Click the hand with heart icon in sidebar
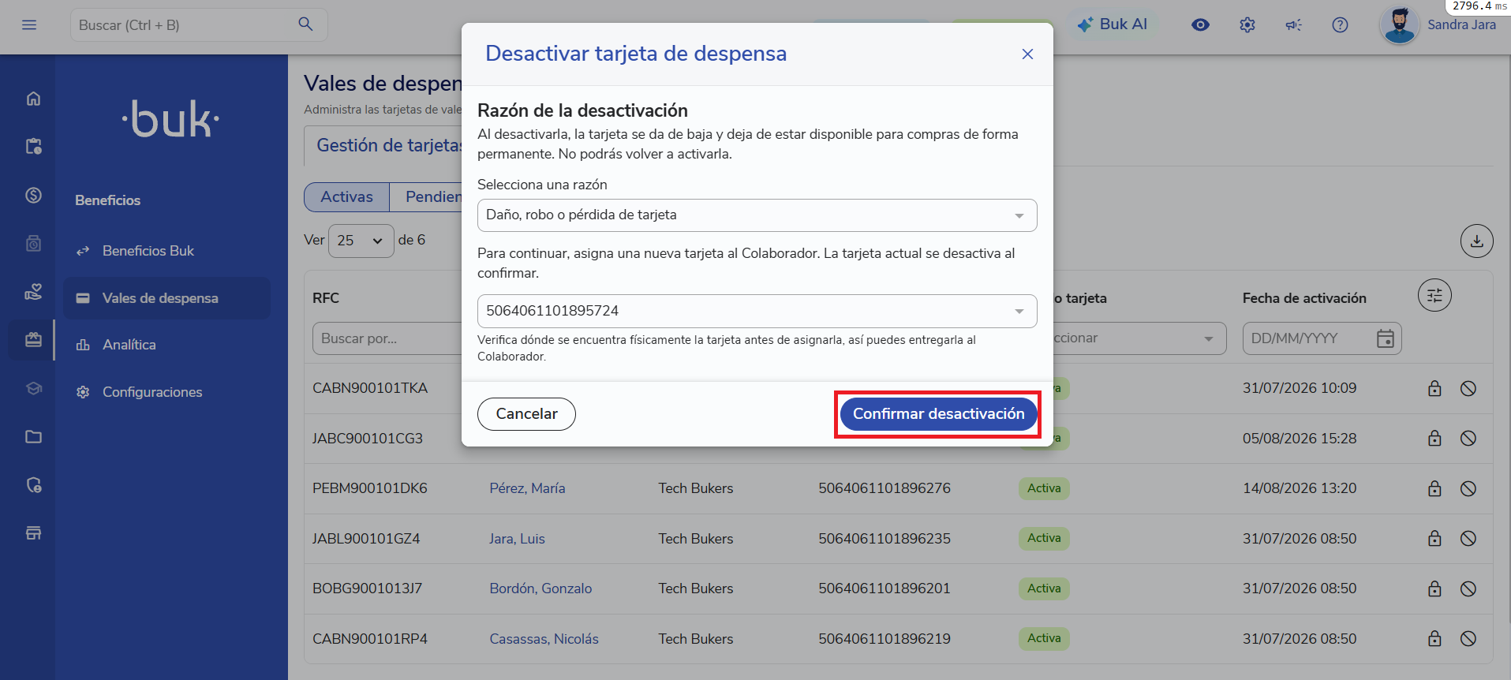This screenshot has width=1511, height=680. coord(33,292)
